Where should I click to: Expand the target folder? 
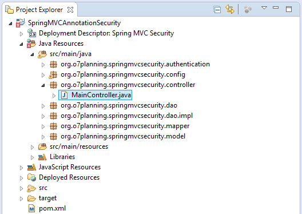(21, 199)
